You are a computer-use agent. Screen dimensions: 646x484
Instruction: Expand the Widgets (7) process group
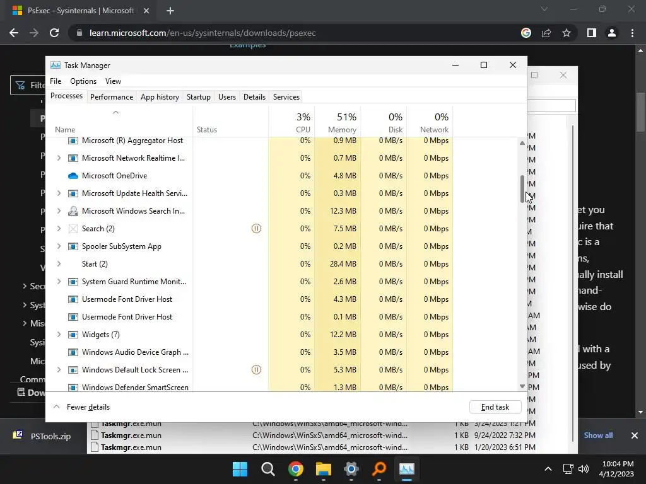(59, 335)
